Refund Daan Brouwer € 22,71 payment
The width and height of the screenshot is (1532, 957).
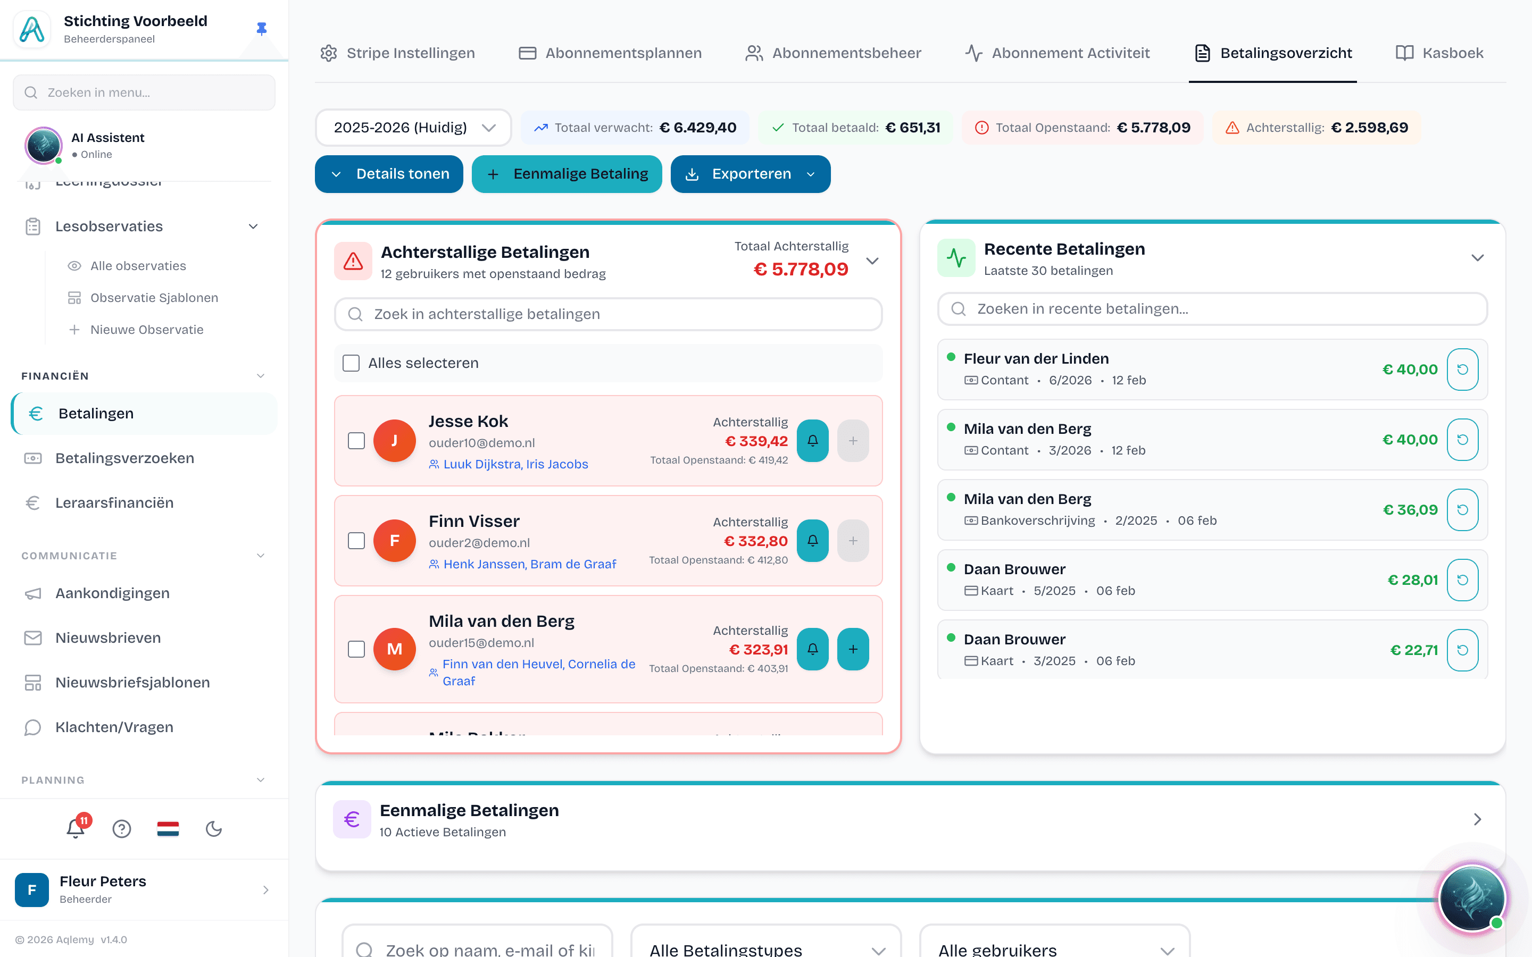point(1462,650)
